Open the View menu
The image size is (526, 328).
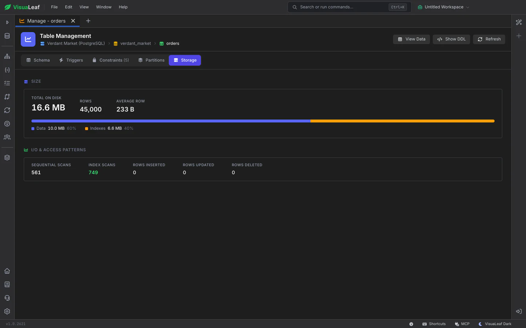pyautogui.click(x=84, y=7)
